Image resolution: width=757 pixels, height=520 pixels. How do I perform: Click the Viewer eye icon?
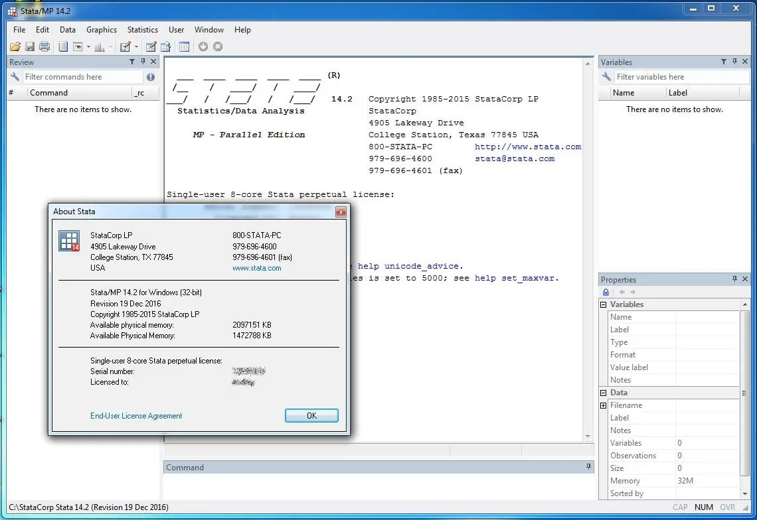[x=78, y=46]
